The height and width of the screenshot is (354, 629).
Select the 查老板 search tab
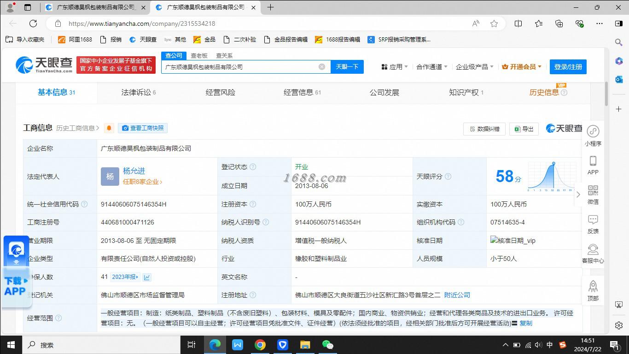(x=199, y=55)
